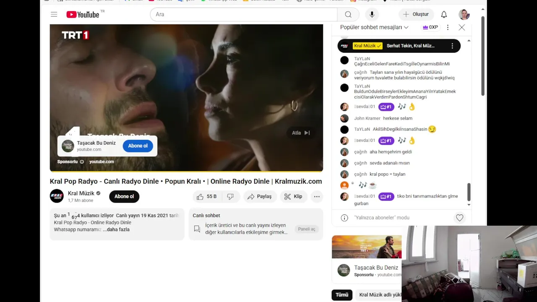Click message 'kral popo = taylan'
The height and width of the screenshot is (302, 537).
pos(387,174)
